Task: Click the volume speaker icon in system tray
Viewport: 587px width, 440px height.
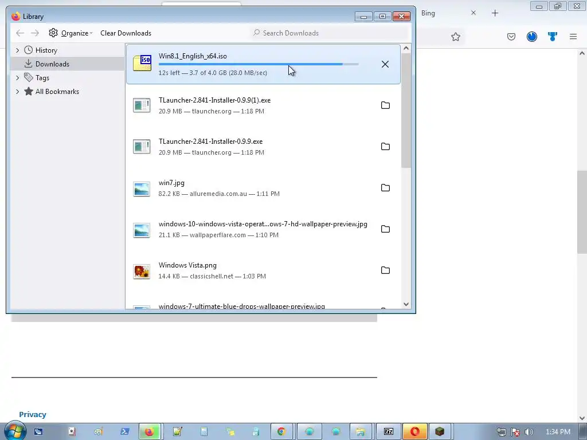Action: click(x=529, y=432)
